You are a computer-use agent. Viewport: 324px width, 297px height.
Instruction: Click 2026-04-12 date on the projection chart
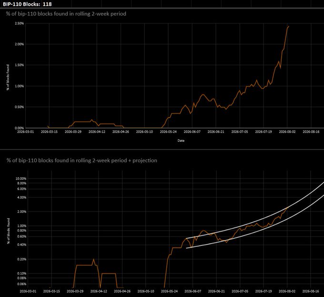pos(99,291)
